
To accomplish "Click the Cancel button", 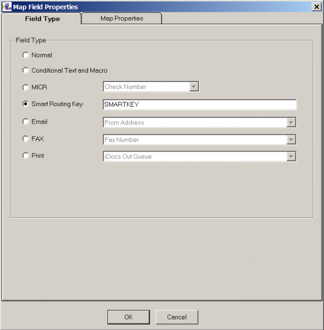I will 177,317.
